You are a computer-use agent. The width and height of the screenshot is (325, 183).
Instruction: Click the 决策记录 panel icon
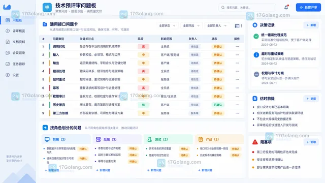pos(255,25)
